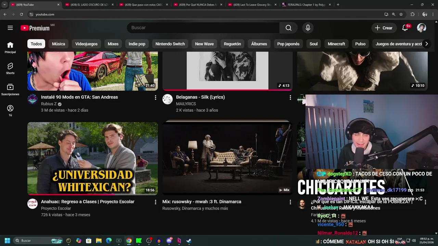438x246 pixels.
Task: Open OBS Studio from the taskbar
Action: pyautogui.click(x=149, y=241)
